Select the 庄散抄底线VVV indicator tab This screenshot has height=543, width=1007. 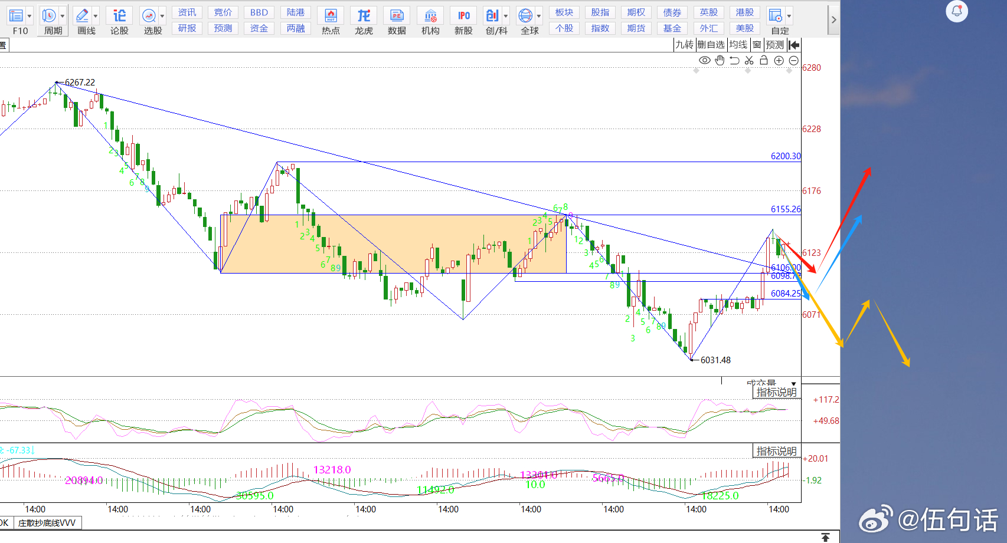coord(47,523)
